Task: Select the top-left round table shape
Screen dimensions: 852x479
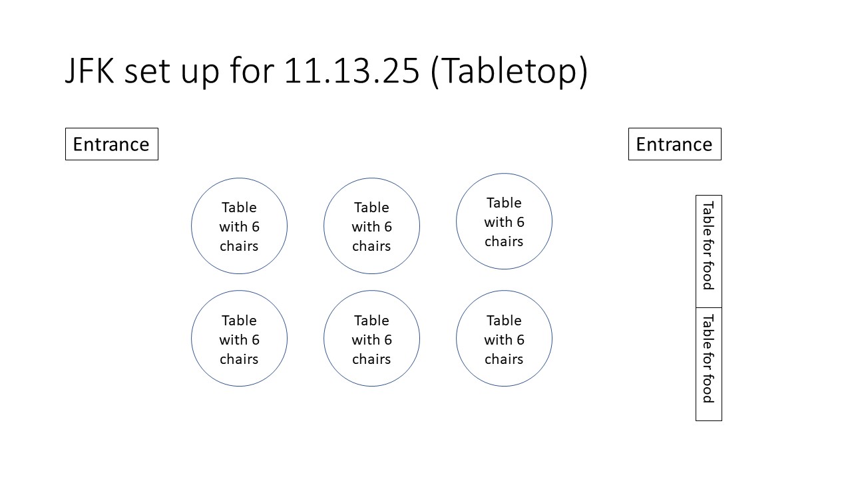Action: click(x=239, y=226)
